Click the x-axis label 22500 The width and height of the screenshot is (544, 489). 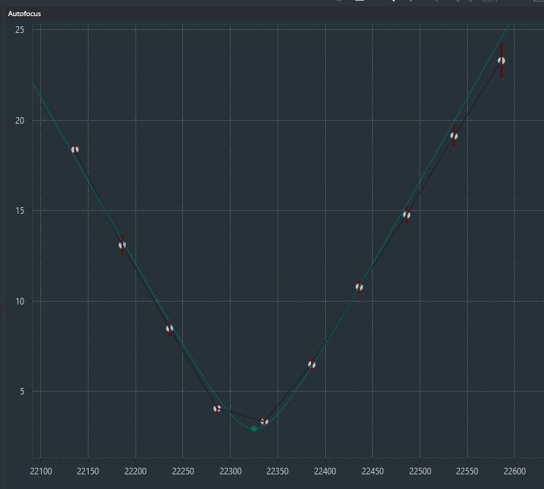pos(420,471)
